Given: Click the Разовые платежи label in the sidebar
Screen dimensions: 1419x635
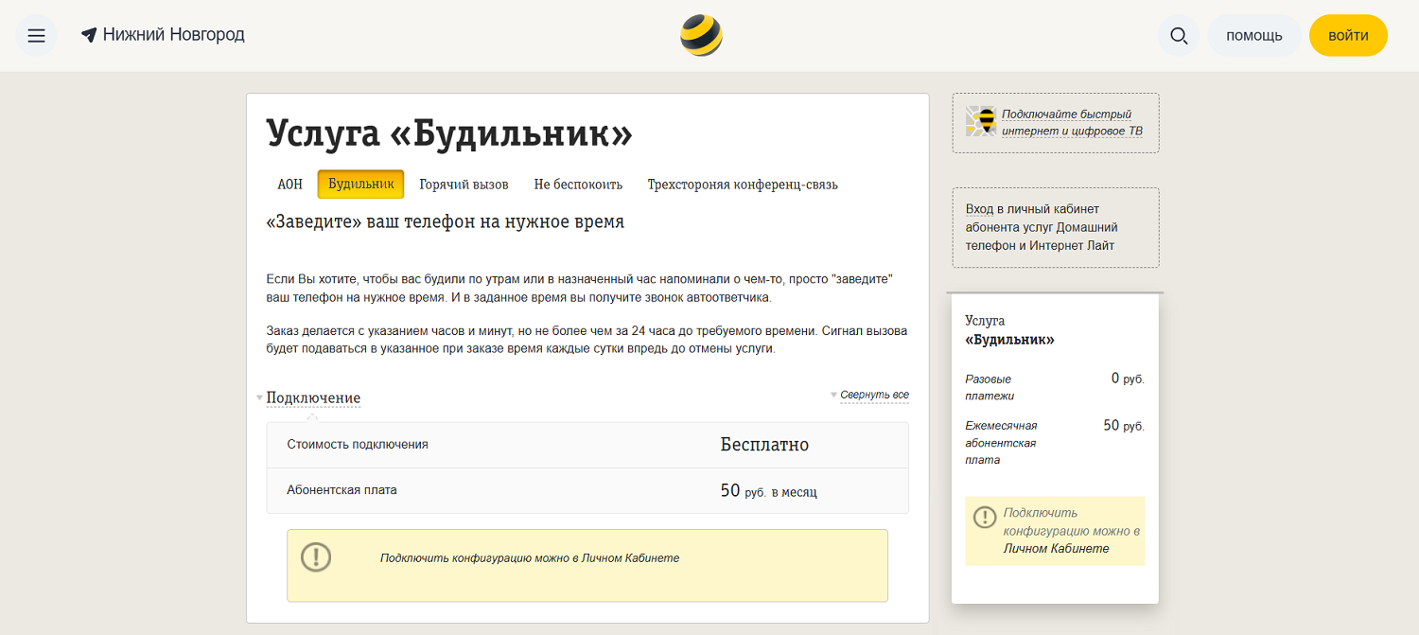Looking at the screenshot, I should click(990, 387).
